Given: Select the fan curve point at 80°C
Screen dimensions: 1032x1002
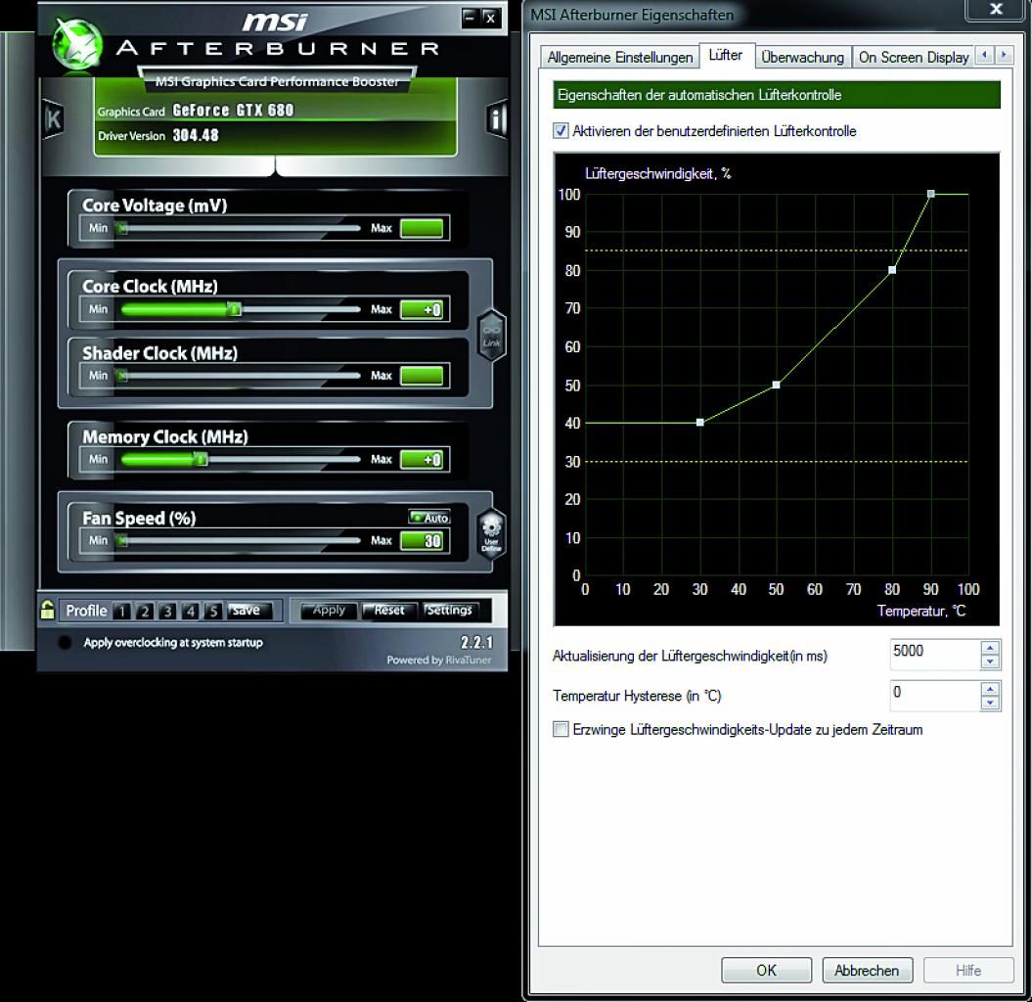Looking at the screenshot, I should [892, 270].
